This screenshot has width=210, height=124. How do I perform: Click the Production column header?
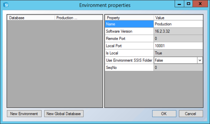[x=79, y=18]
